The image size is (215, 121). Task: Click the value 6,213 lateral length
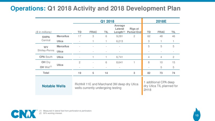pos(119,41)
